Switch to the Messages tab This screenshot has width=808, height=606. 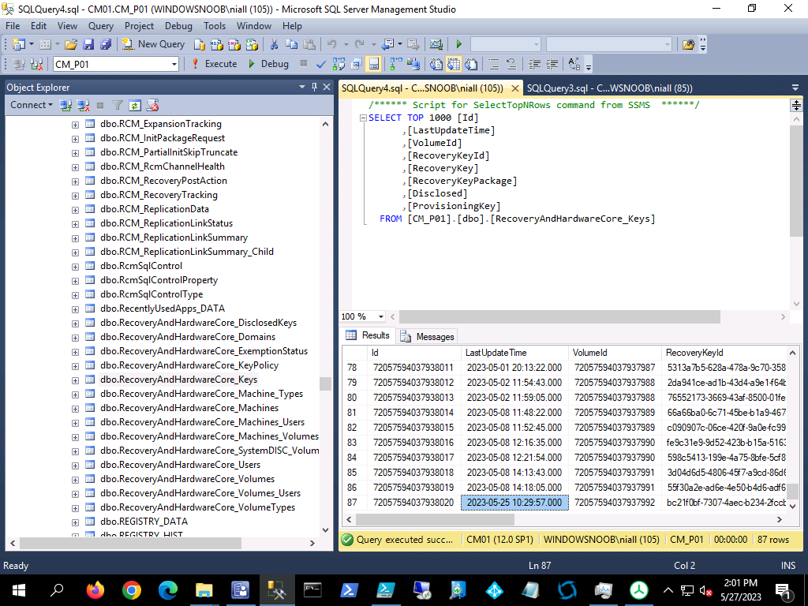[428, 336]
